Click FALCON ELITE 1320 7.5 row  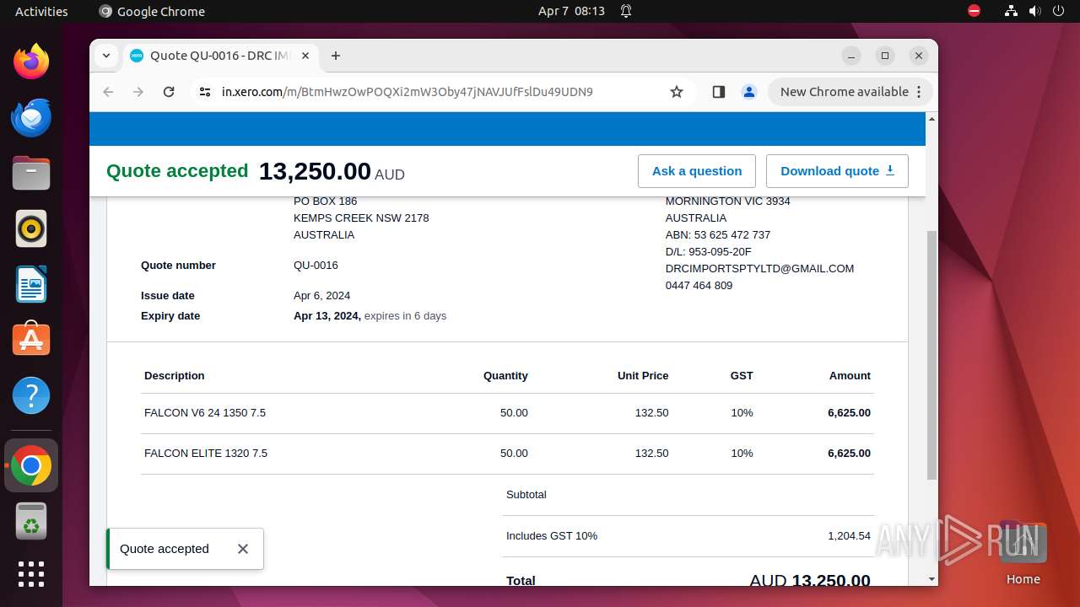point(507,454)
